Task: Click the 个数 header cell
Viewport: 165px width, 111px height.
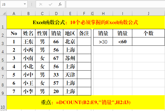Action: coord(148,33)
